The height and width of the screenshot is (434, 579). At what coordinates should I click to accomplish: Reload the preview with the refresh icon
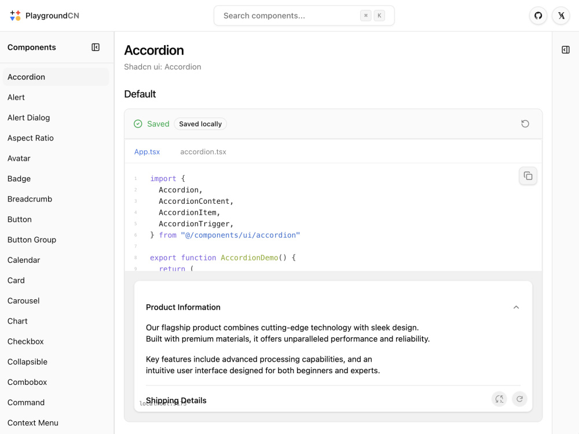coord(519,399)
